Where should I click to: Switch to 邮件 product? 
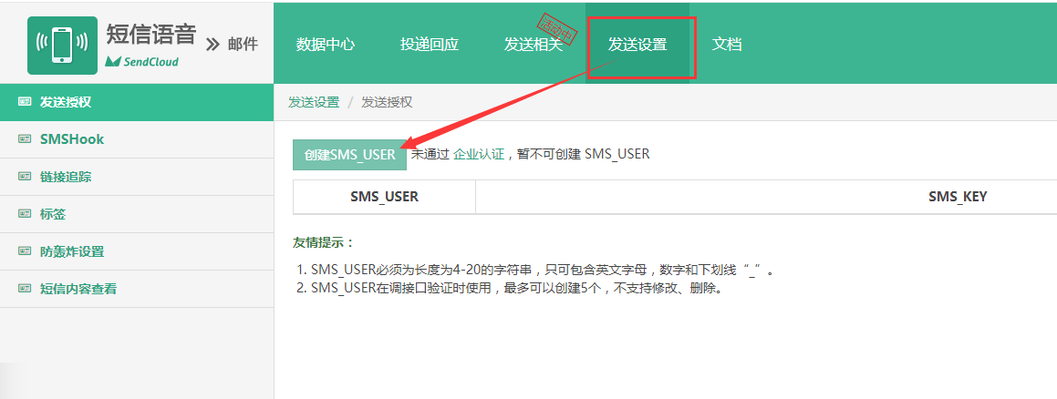(x=243, y=45)
